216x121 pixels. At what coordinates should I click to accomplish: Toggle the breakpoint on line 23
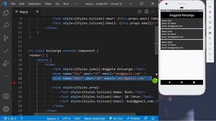(x=14, y=83)
